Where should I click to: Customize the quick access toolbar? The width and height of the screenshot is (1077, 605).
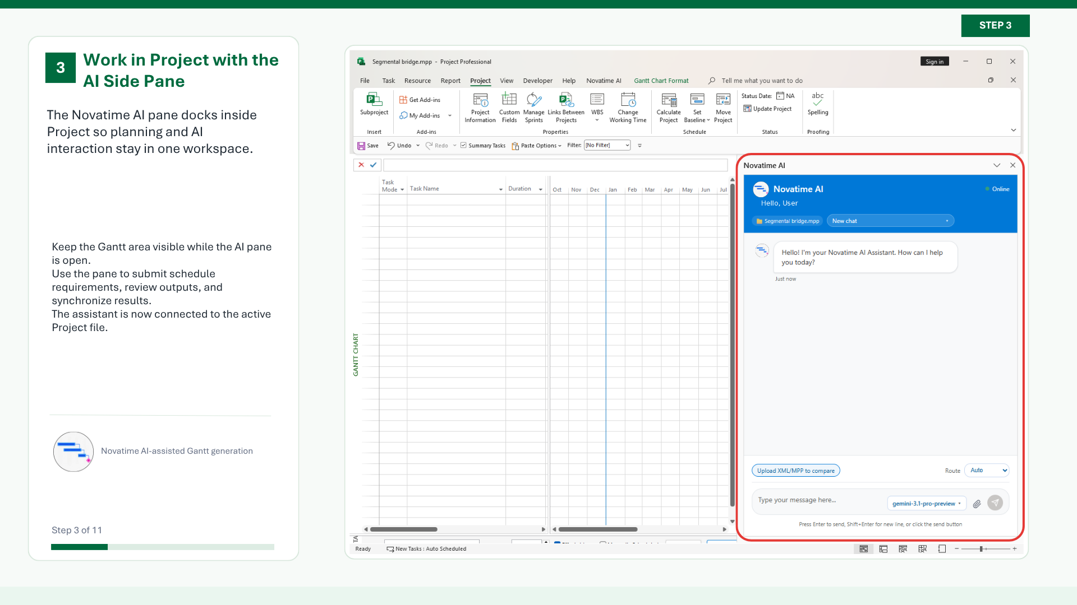(x=639, y=146)
